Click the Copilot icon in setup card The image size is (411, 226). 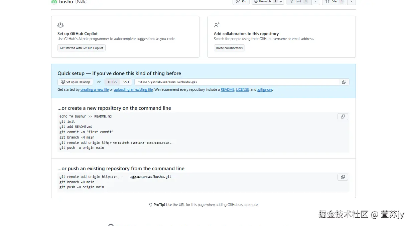pos(60,25)
